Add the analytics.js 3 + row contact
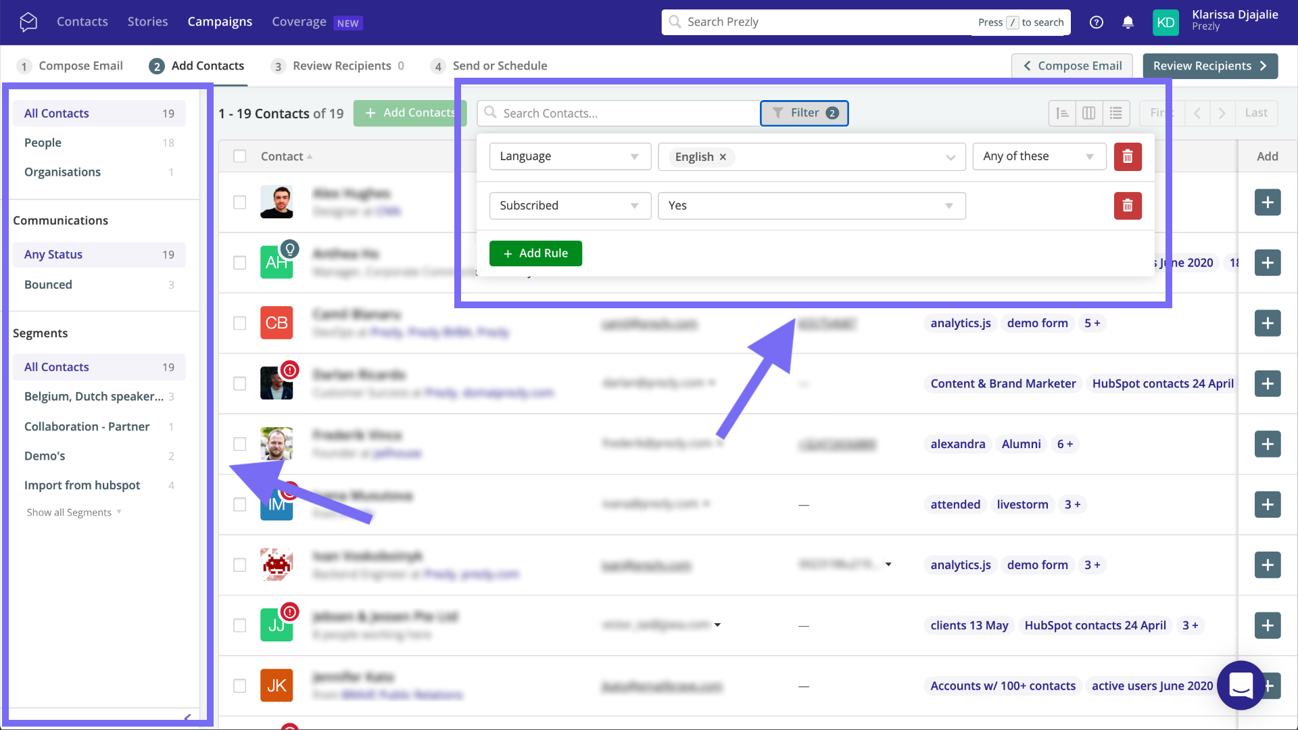Image resolution: width=1298 pixels, height=730 pixels. (x=1268, y=565)
